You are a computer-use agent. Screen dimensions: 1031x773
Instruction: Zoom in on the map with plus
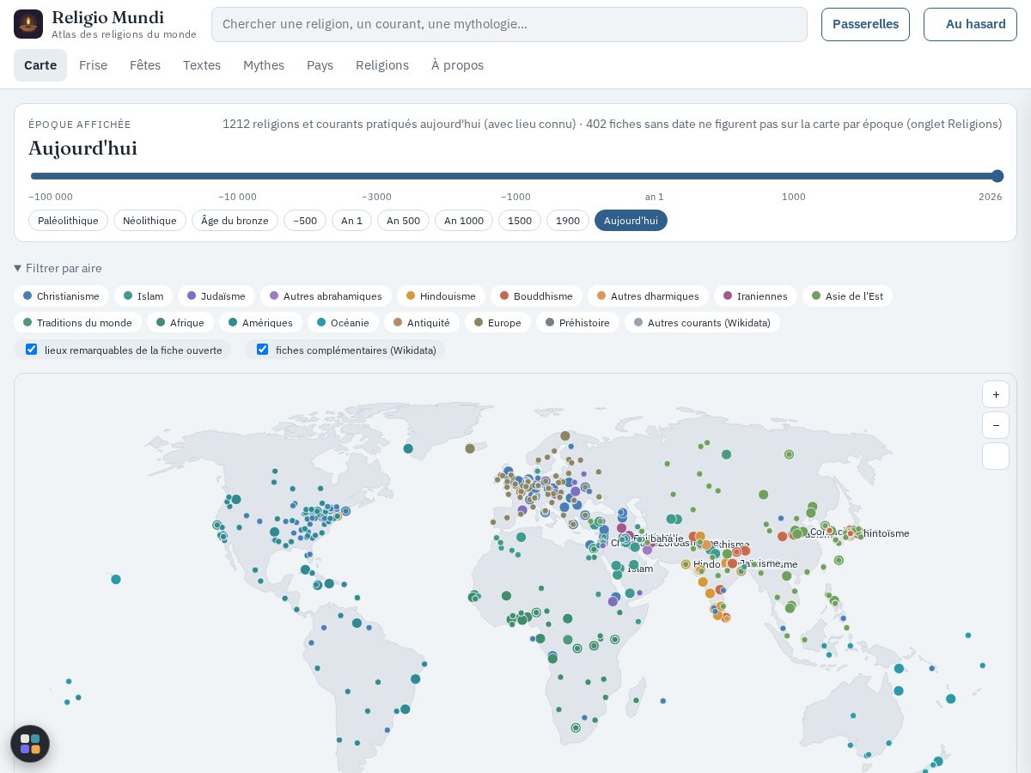pyautogui.click(x=996, y=394)
